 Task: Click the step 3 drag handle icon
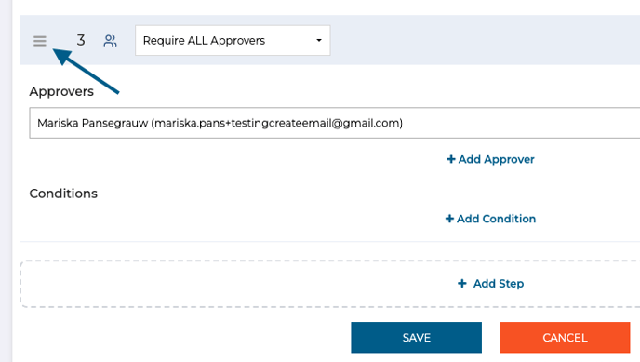pos(40,41)
